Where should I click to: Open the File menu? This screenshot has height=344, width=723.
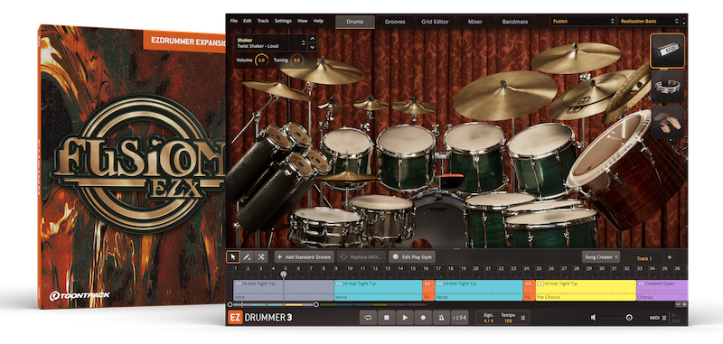click(234, 21)
